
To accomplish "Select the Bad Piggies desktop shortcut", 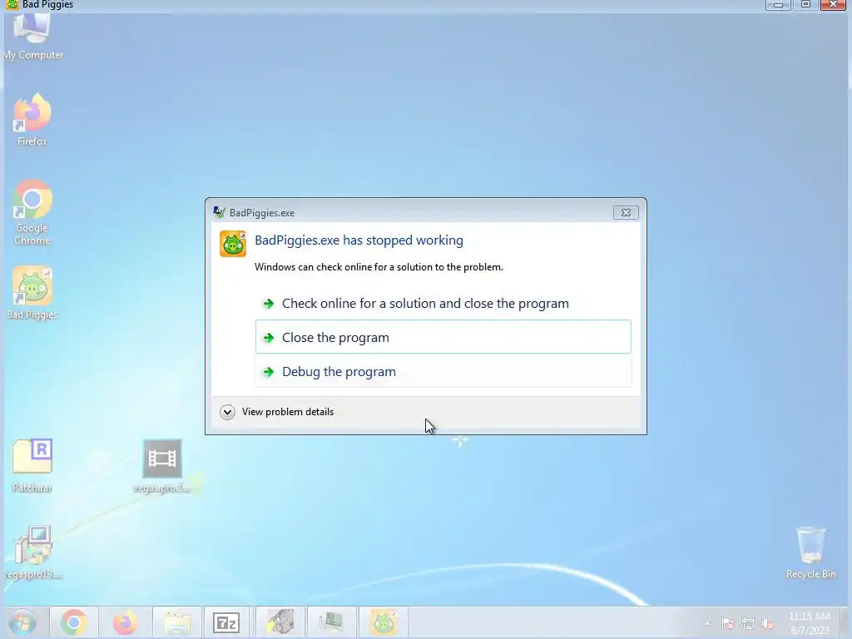I will click(x=32, y=293).
